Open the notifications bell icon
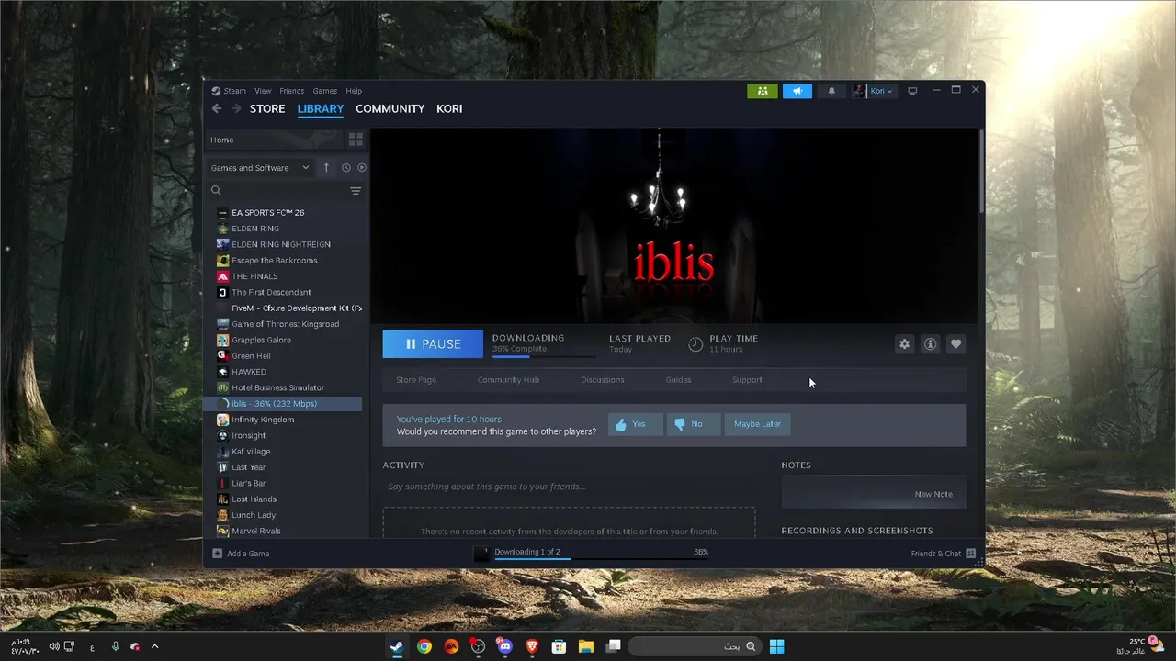 pyautogui.click(x=831, y=91)
